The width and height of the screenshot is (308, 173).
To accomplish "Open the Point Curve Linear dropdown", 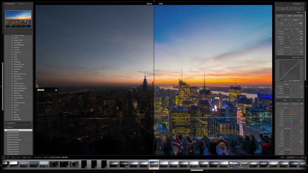I will coord(287,97).
